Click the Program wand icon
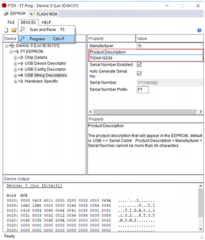205x240 pixels. click(x=22, y=39)
